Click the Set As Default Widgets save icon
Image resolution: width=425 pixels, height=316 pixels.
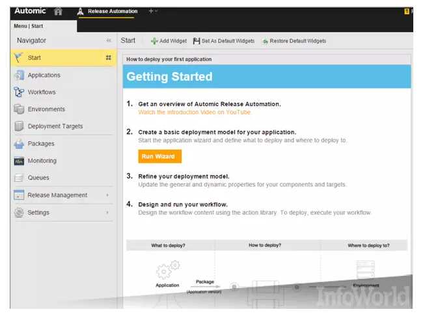(x=197, y=41)
